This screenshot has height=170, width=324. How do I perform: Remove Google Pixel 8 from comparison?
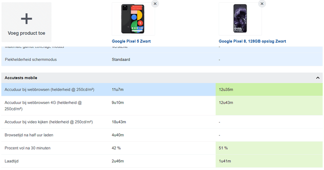(x=262, y=4)
